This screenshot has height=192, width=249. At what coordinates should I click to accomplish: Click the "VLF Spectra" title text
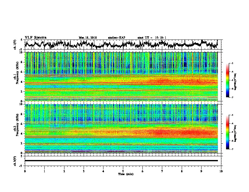[36, 38]
